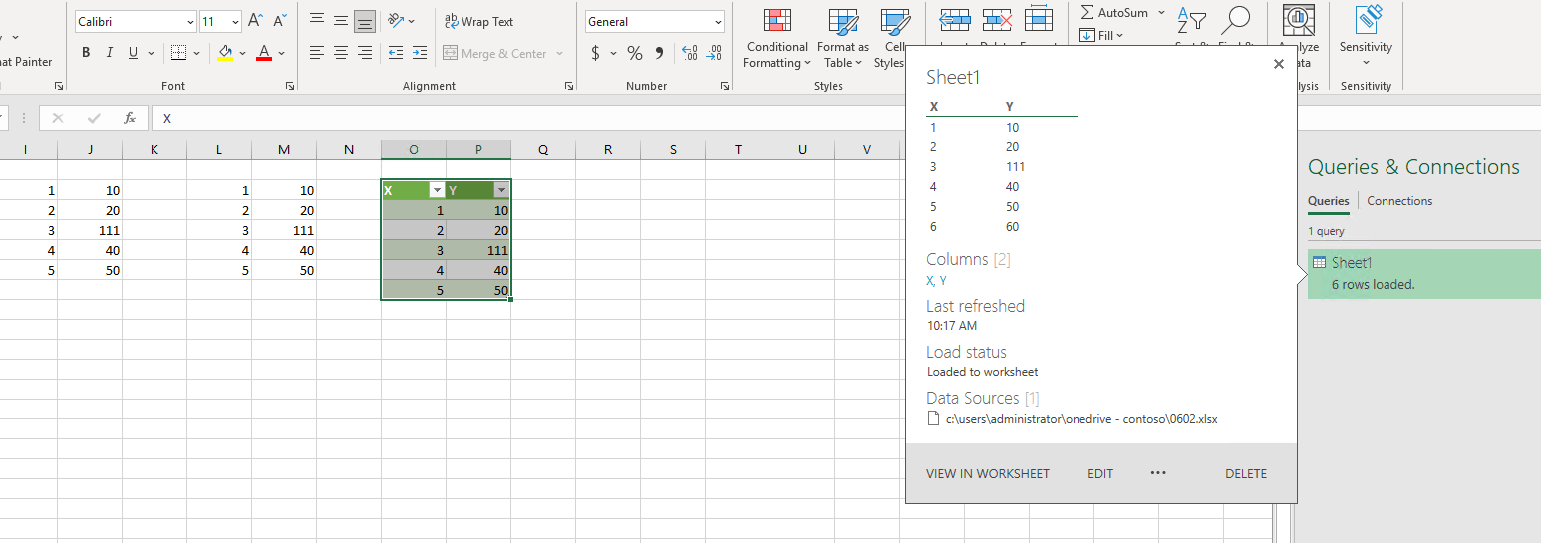
Task: Open font size dropdown
Action: [x=235, y=21]
